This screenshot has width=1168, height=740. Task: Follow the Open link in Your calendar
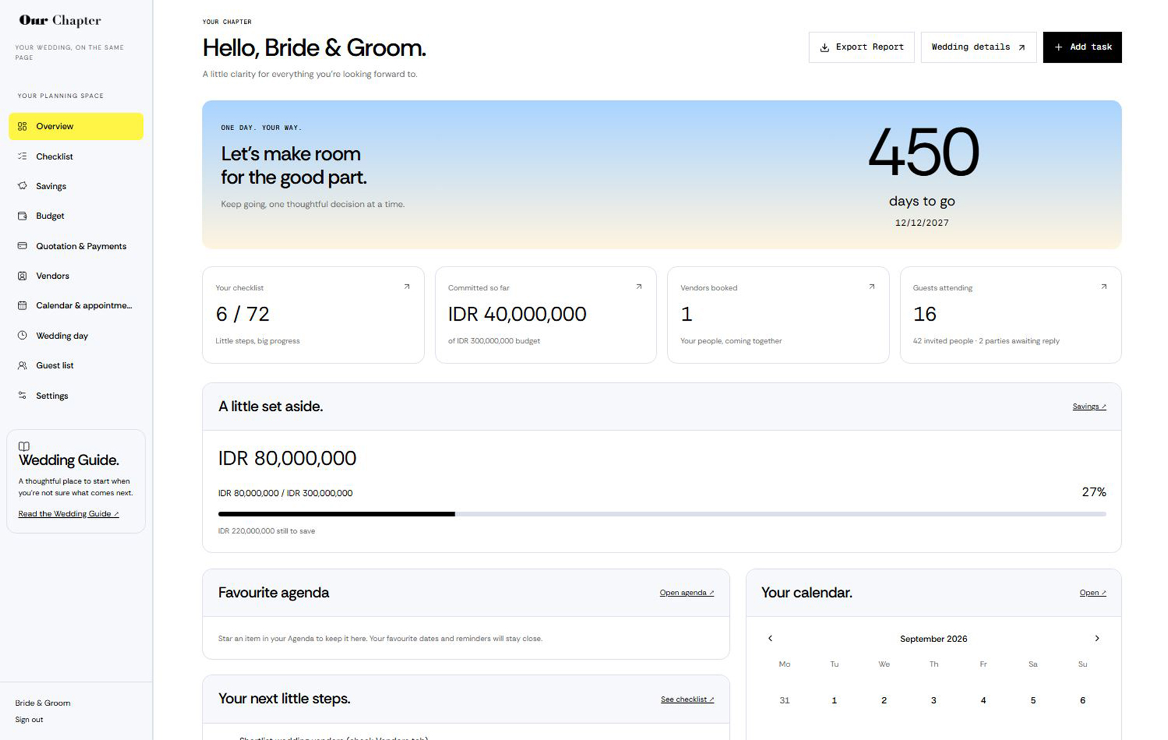click(1093, 593)
